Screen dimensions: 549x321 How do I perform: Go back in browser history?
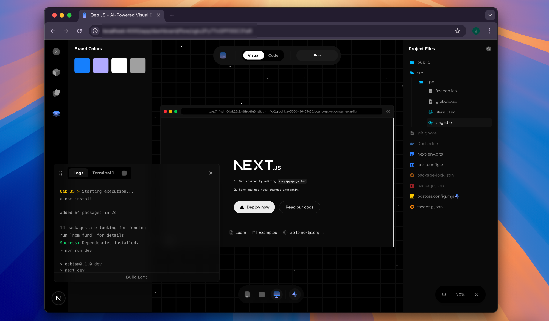53,31
